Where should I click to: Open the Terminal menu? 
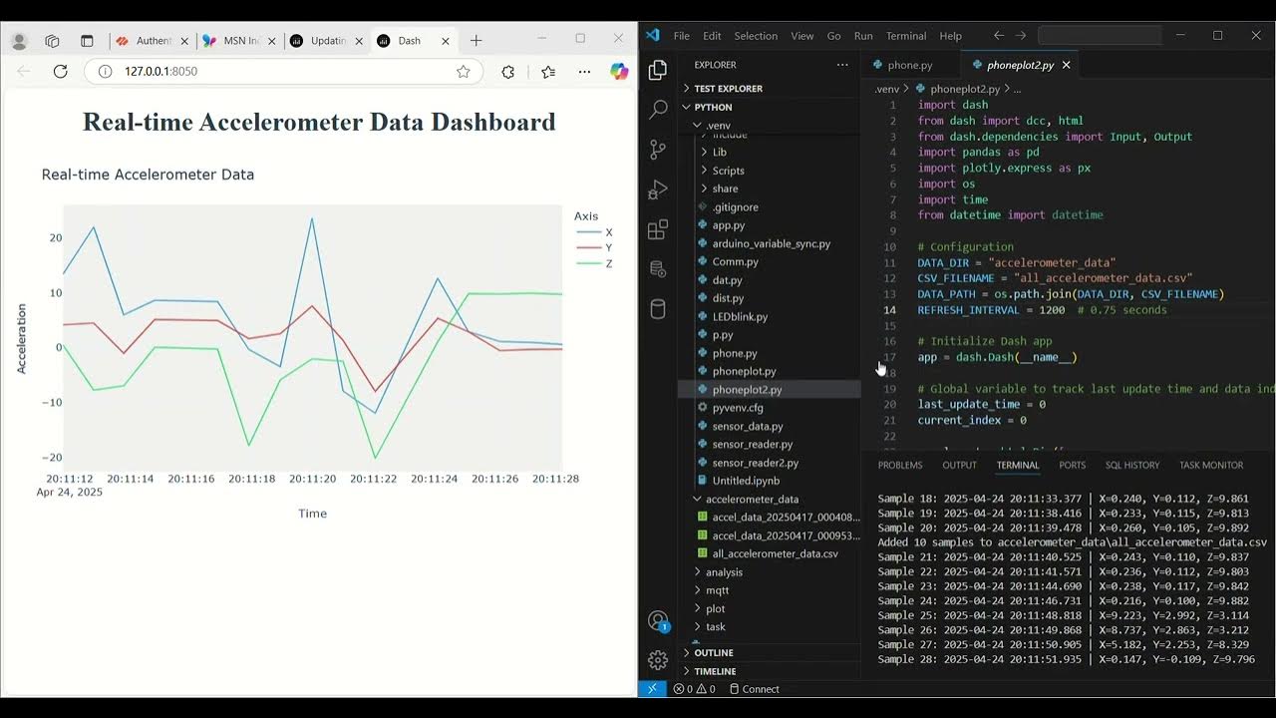click(x=906, y=36)
